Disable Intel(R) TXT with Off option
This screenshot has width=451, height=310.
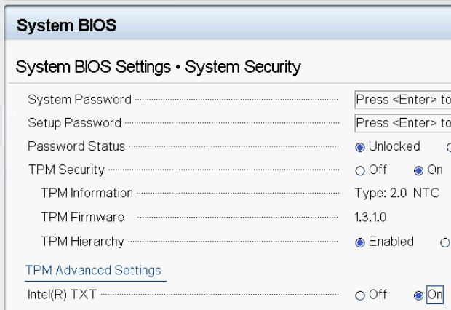coord(360,295)
